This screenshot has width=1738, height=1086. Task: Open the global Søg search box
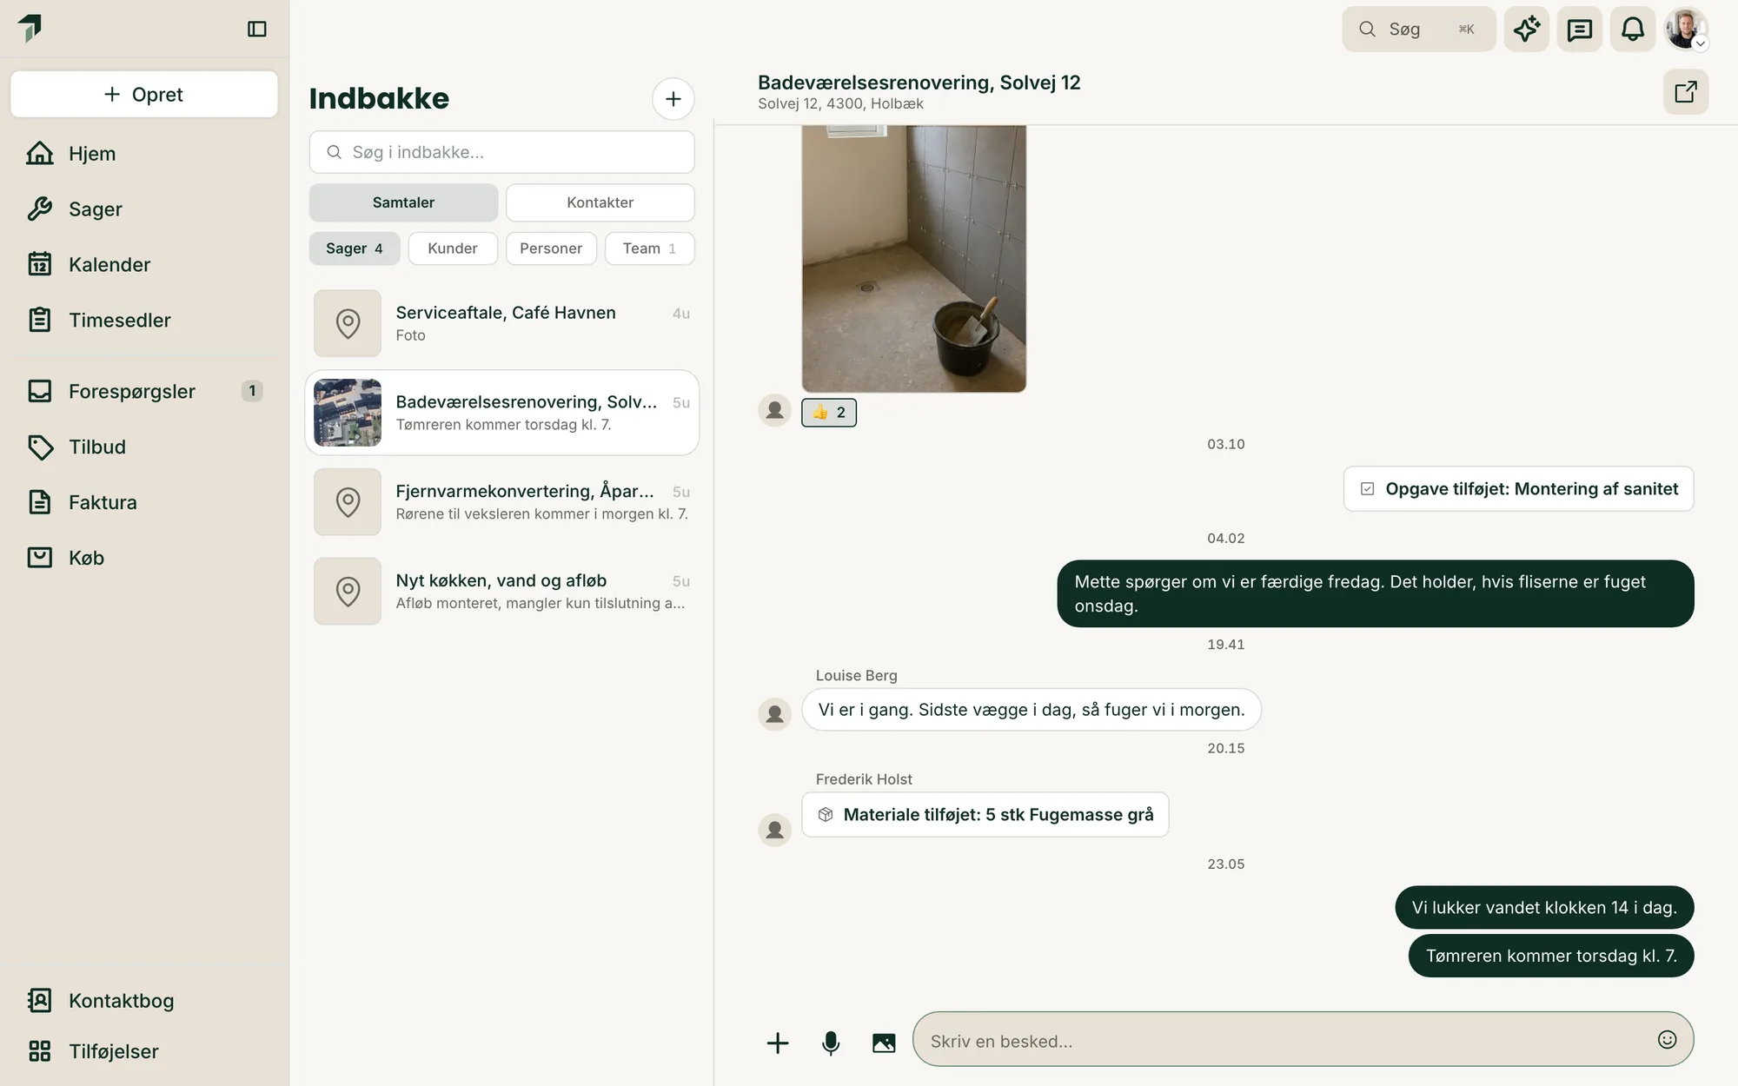pyautogui.click(x=1418, y=30)
